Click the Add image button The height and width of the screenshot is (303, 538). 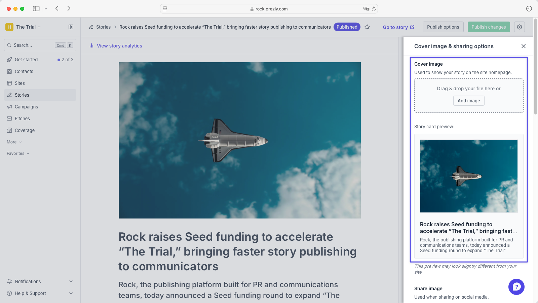469,101
